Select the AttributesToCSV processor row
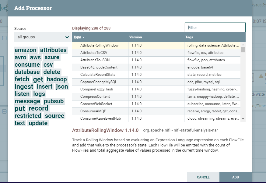This screenshot has width=266, height=183. click(x=156, y=53)
